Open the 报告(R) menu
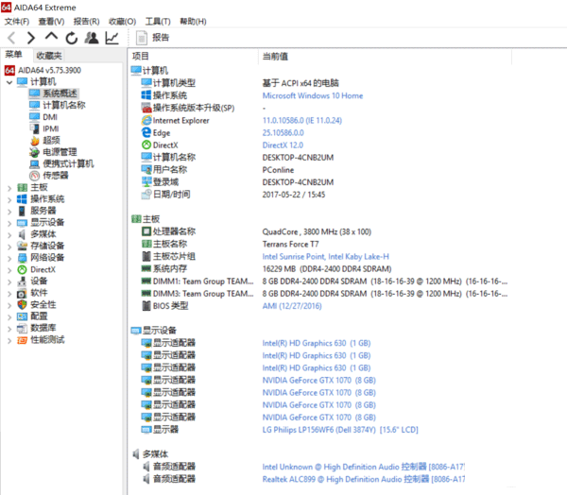 pyautogui.click(x=86, y=22)
